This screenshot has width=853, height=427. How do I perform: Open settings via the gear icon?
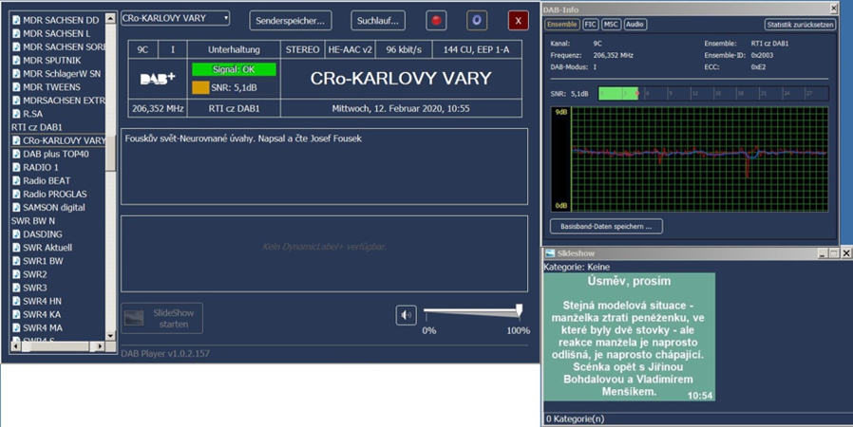pos(477,21)
